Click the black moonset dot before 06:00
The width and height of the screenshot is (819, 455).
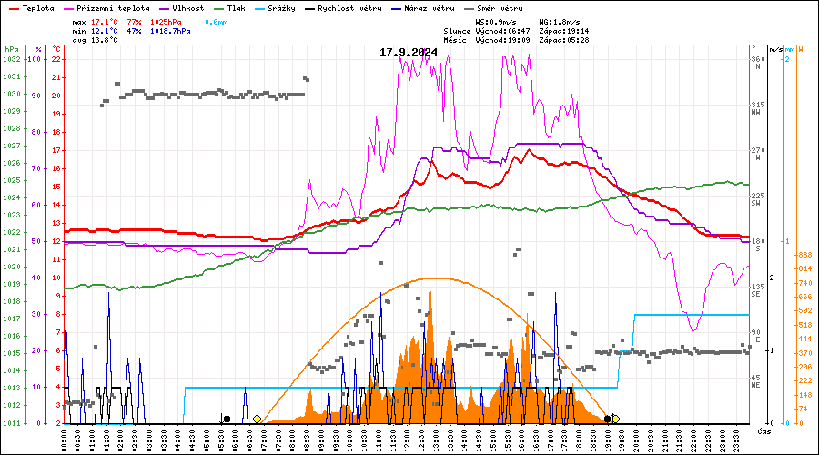click(227, 419)
